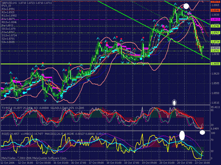Select the gray 1.8711 current price tag
The height and width of the screenshot is (165, 221).
(215, 48)
